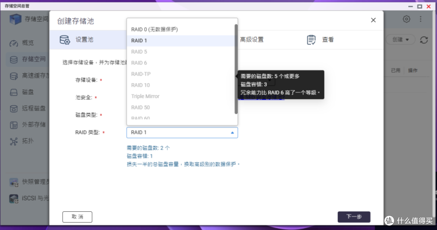Launch the iSCSI shortcut icon
437x230 pixels.
(x=14, y=198)
